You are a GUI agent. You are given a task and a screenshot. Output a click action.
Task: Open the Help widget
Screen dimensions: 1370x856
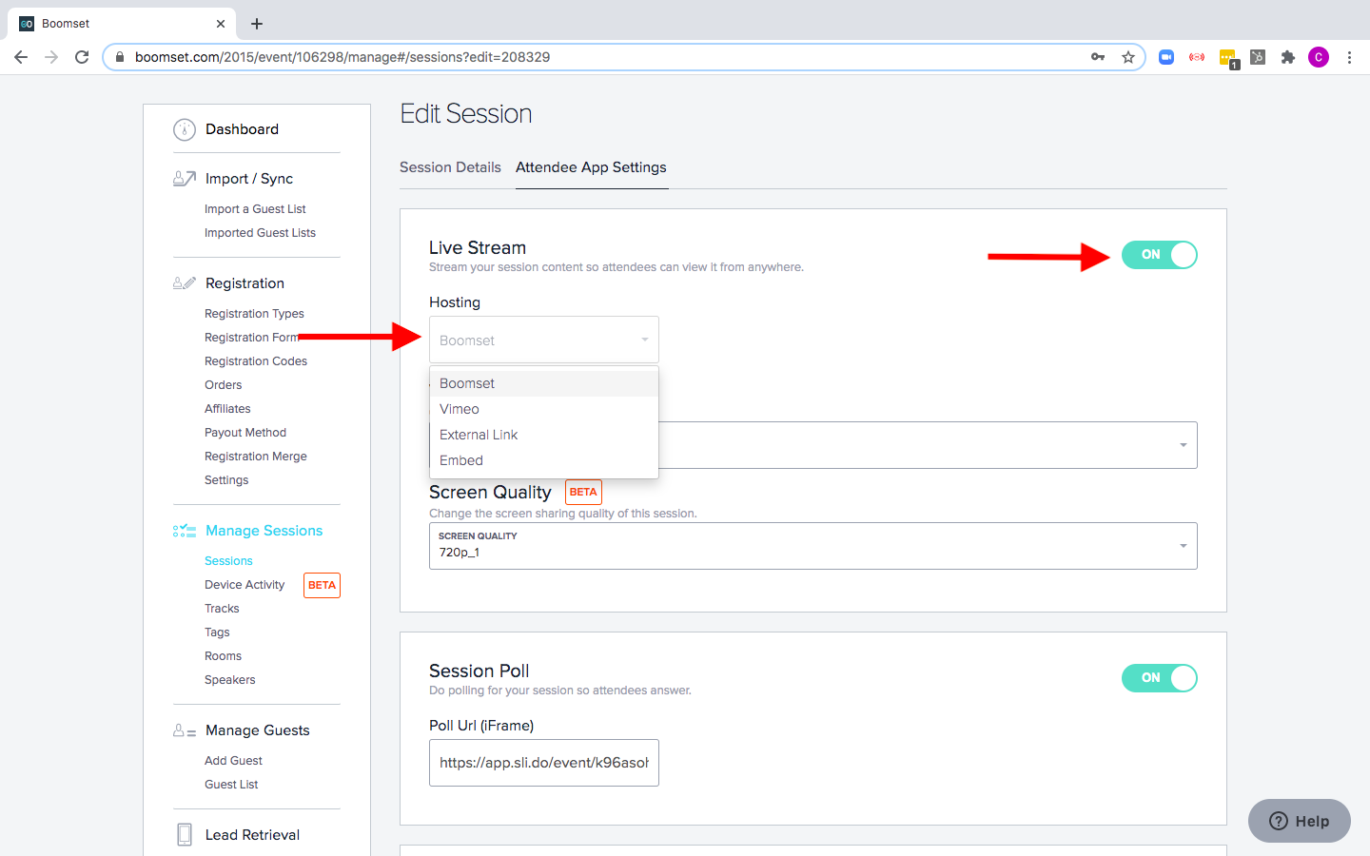pyautogui.click(x=1300, y=821)
